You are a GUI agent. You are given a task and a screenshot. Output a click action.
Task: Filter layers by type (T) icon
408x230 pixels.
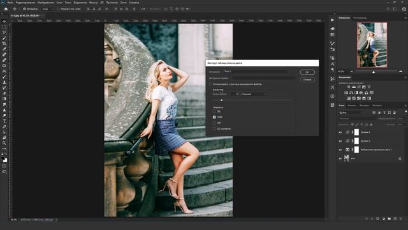click(384, 112)
